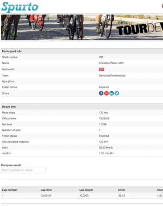Share result on Facebook
Viewport: 163px width, 206px height.
coord(101,93)
